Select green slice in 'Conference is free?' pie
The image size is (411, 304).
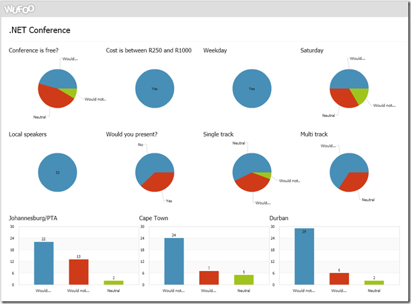coord(71,92)
